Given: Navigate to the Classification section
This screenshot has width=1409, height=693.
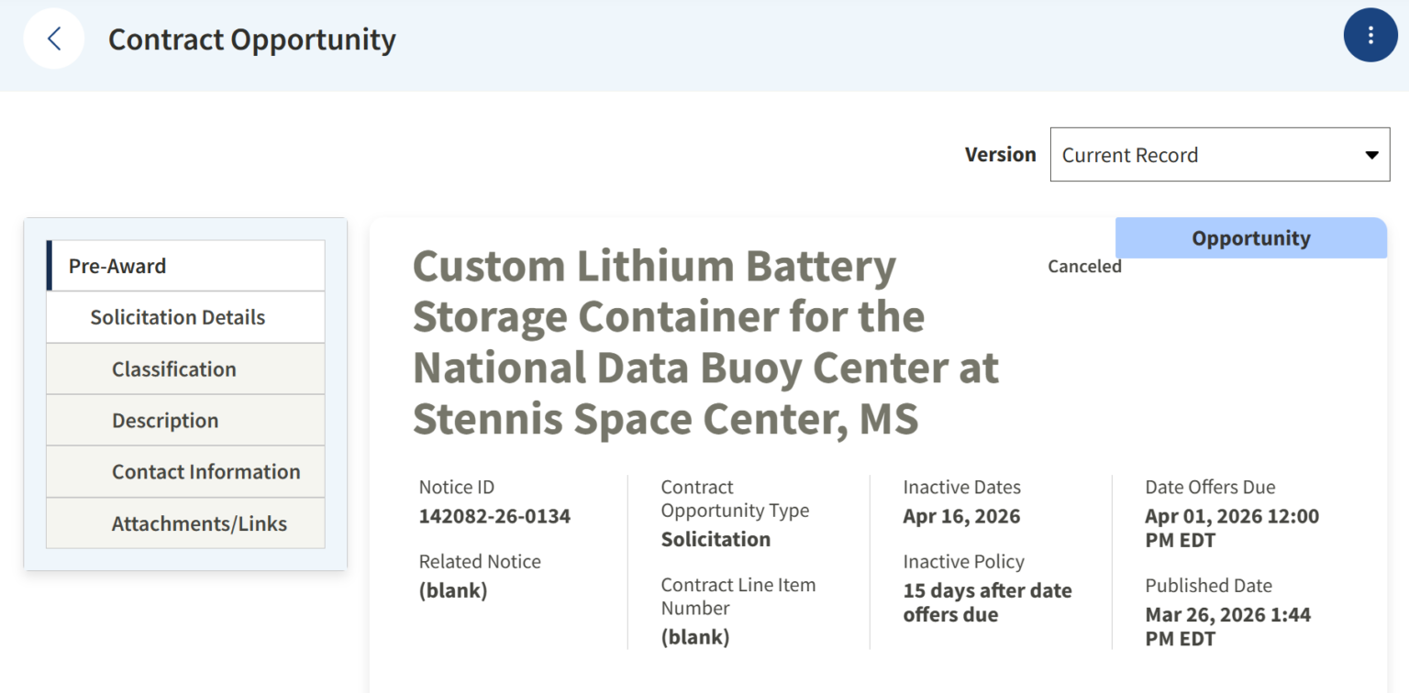Looking at the screenshot, I should click(173, 368).
